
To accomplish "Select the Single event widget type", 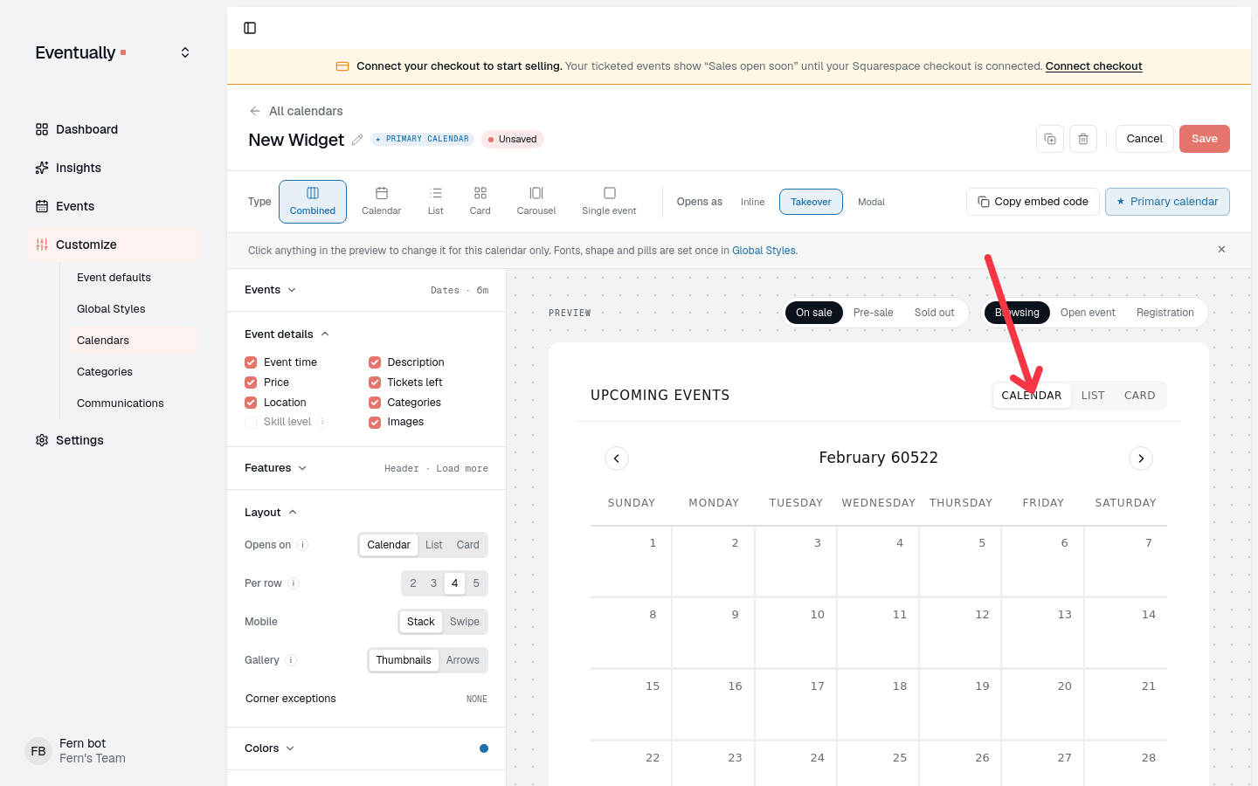I will pyautogui.click(x=609, y=202).
